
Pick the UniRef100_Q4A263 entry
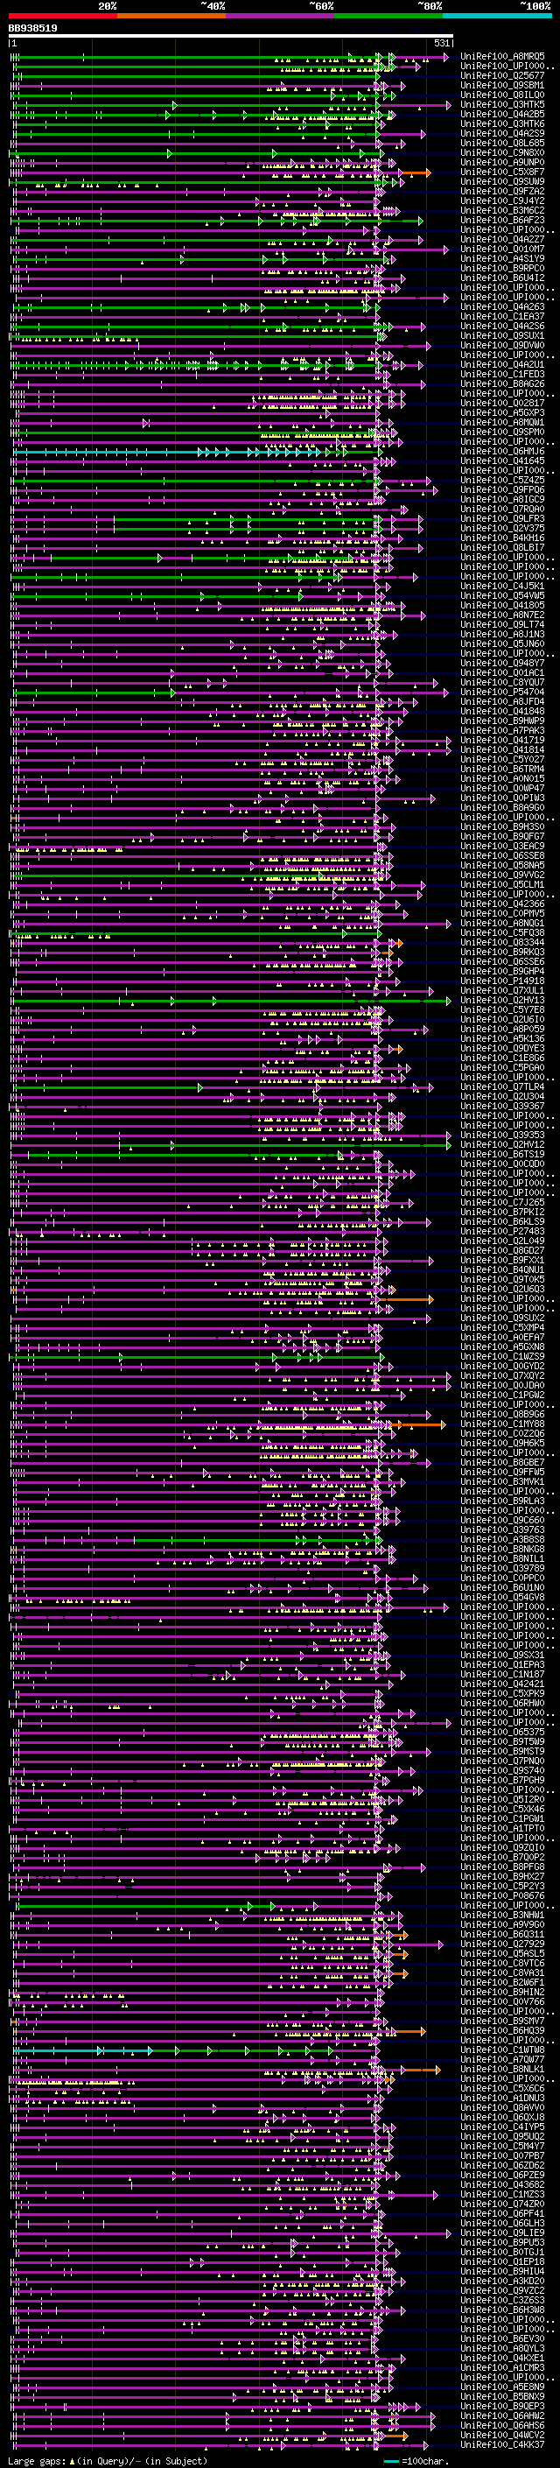(502, 306)
